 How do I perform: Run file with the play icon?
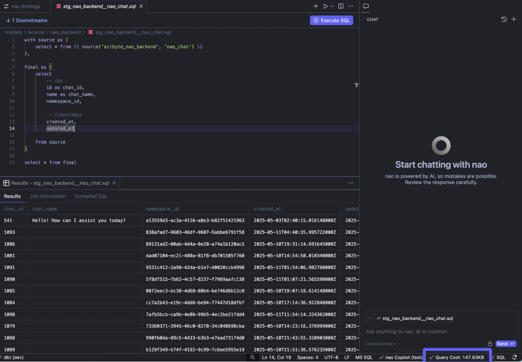tap(325, 6)
